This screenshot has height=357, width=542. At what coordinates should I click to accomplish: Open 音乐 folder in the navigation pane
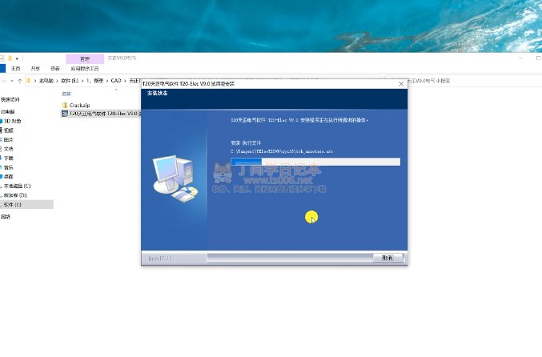[x=9, y=167]
